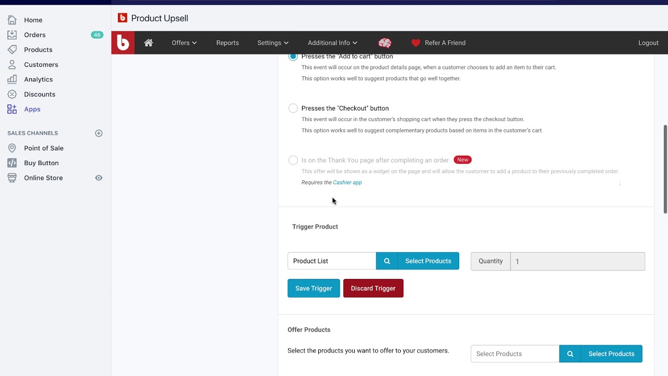Screen dimensions: 668x376
Task: Click the Bold 'b' logo icon
Action: (123, 43)
